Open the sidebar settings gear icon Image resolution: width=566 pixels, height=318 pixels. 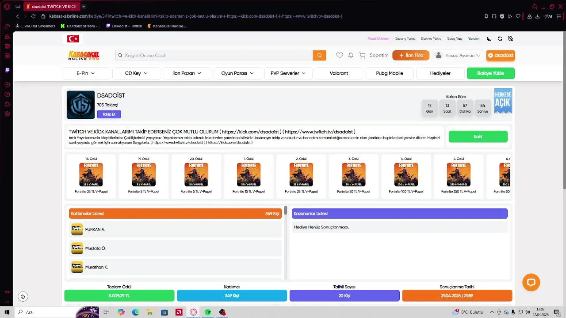click(7, 114)
